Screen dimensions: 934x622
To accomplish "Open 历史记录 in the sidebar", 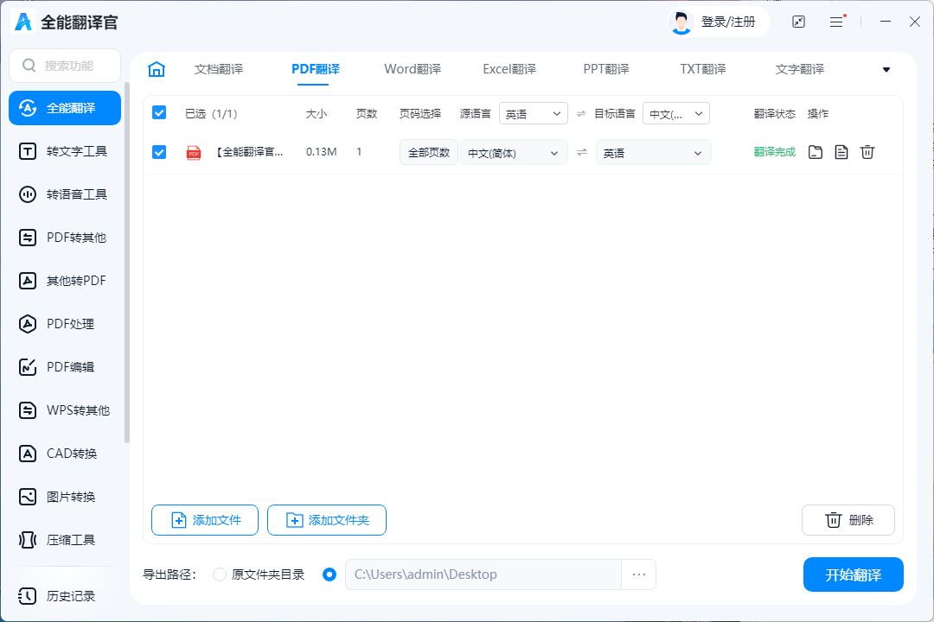I will (65, 596).
